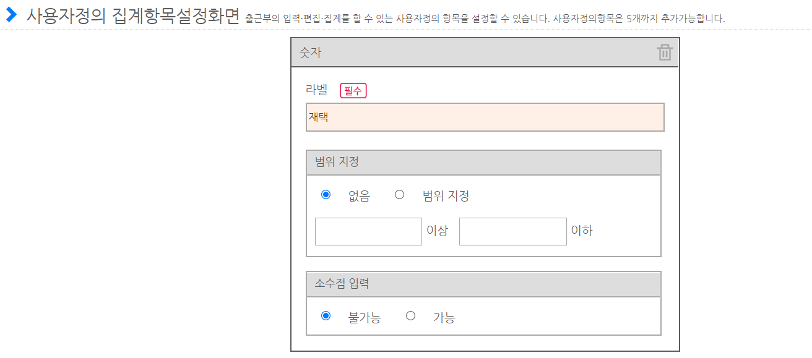Click the 이상 text after the minimum field
The width and height of the screenshot is (812, 358).
point(437,231)
